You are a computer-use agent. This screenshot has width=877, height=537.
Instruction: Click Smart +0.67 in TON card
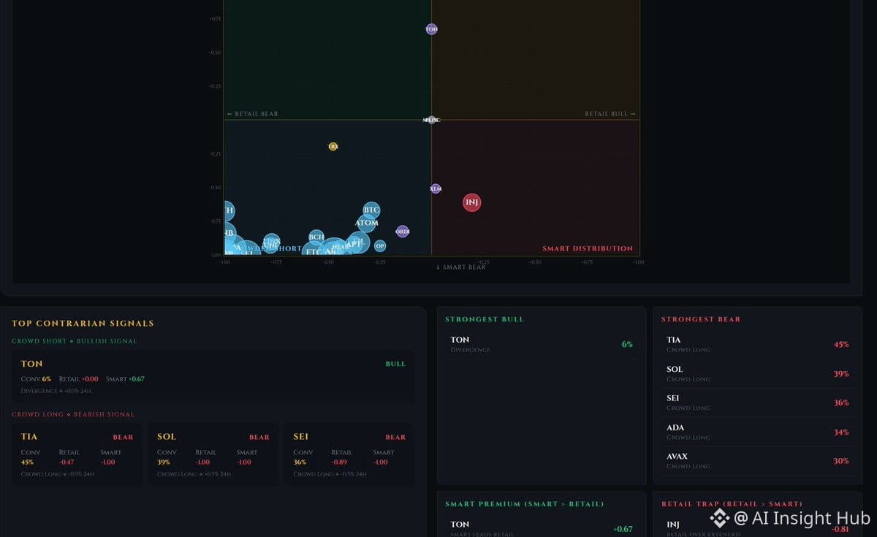coord(125,379)
